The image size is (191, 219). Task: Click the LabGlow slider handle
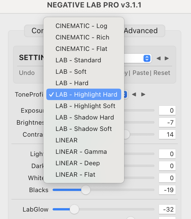coord(74,209)
